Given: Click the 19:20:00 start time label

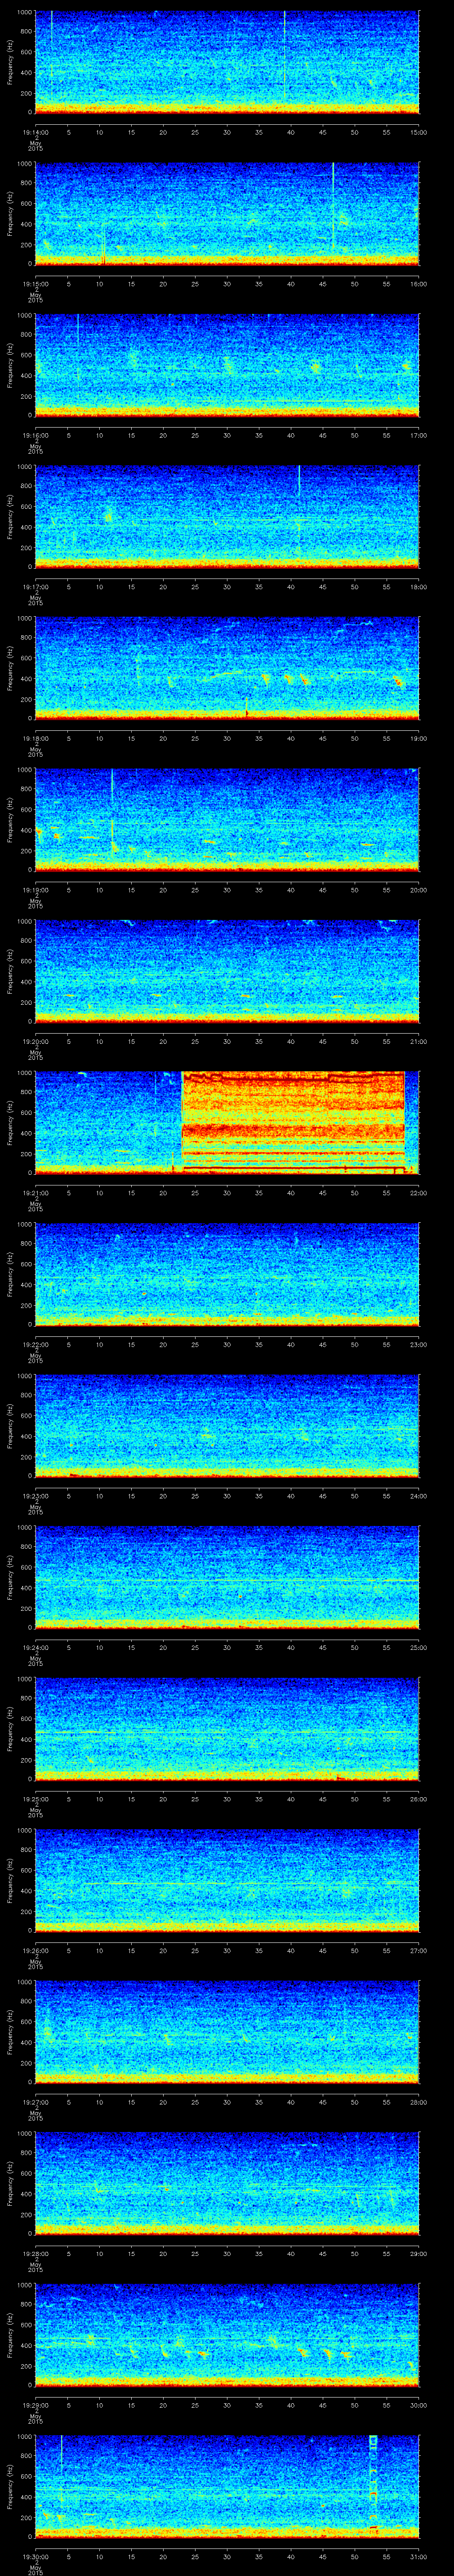Looking at the screenshot, I should (x=35, y=1041).
